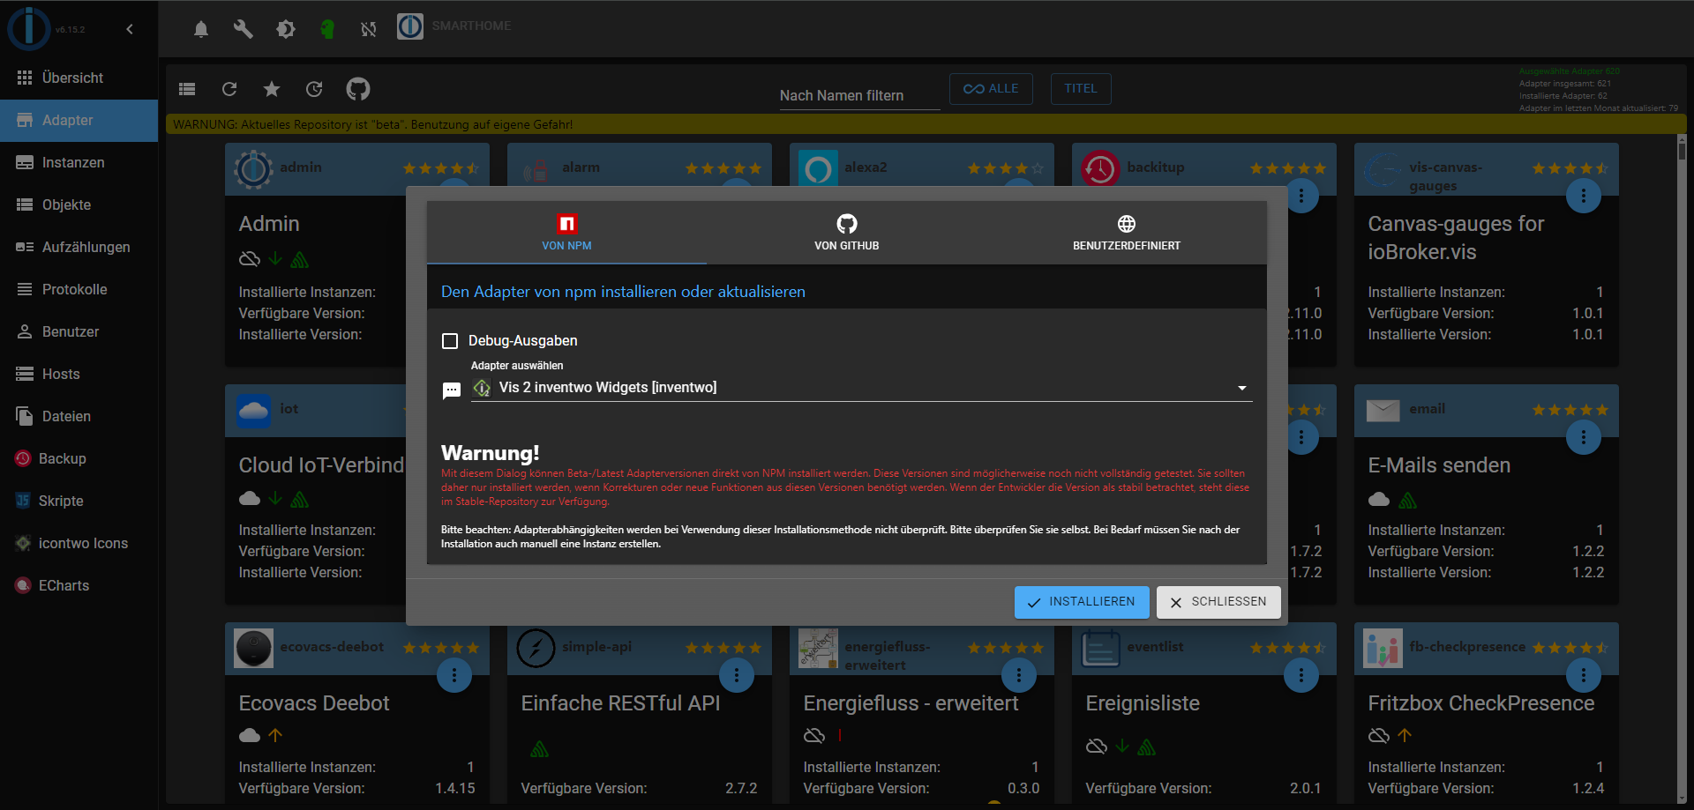The height and width of the screenshot is (810, 1694).
Task: Click the E-Mails senden cloud icon
Action: tap(1379, 500)
